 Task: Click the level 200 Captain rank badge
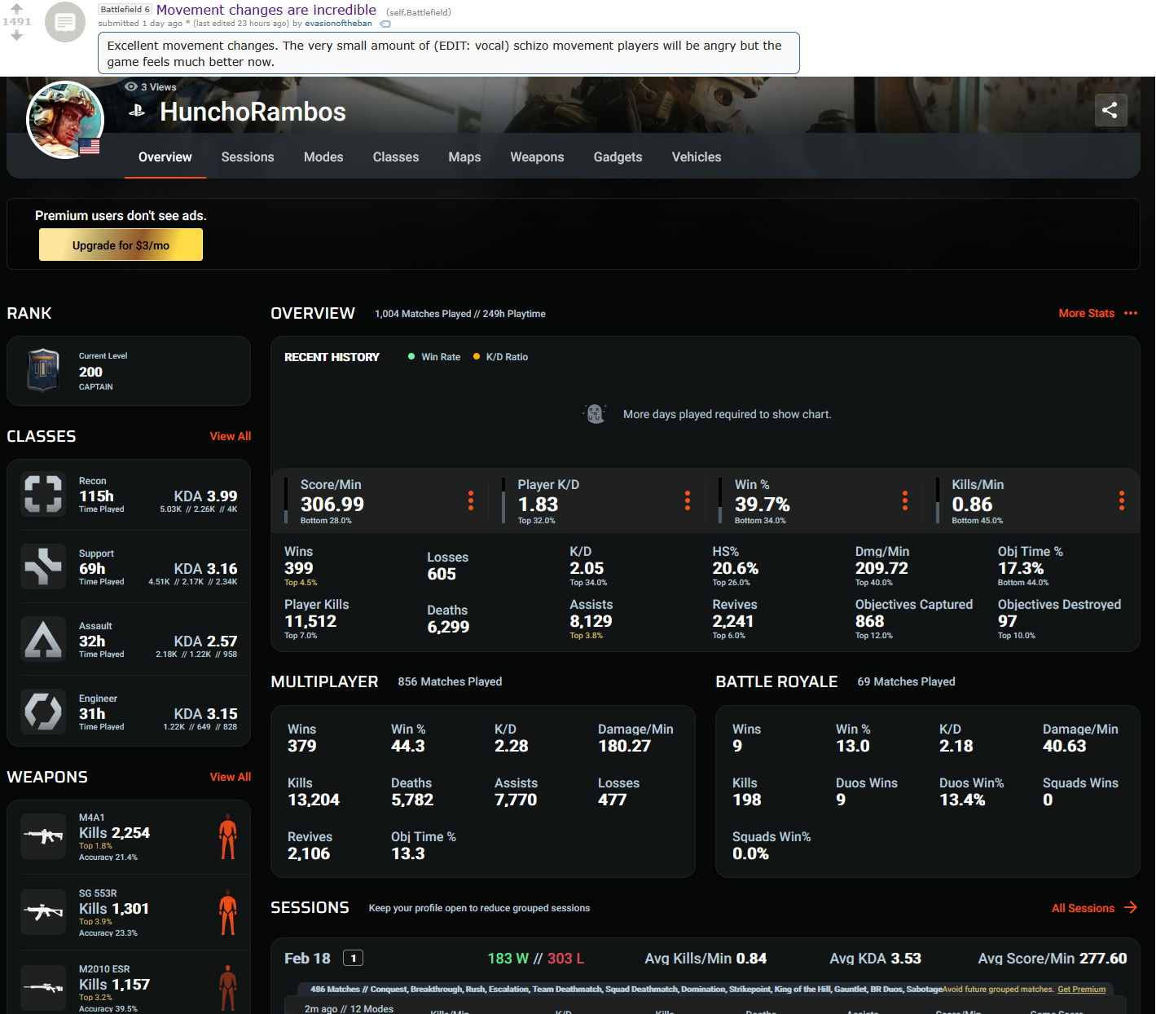coord(43,371)
